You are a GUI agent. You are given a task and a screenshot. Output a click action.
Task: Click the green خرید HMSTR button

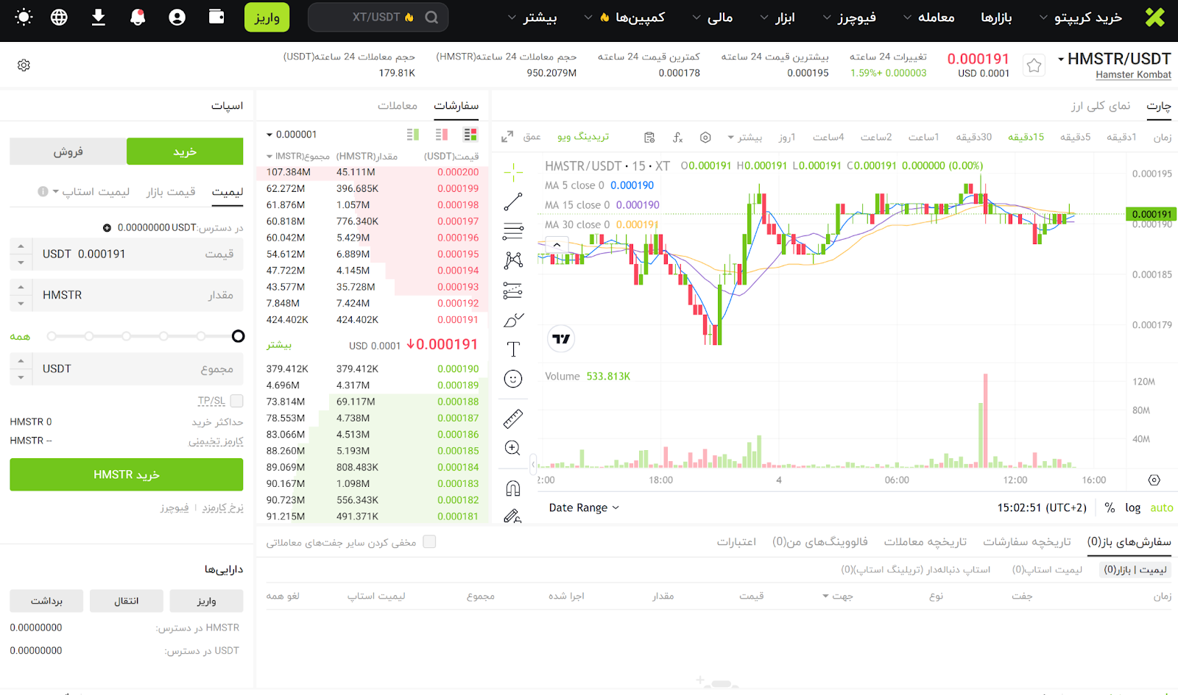126,475
